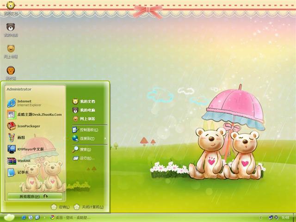The height and width of the screenshot is (222, 296).
Task: Click Internet Explorer quick launch icon
Action: [24, 217]
